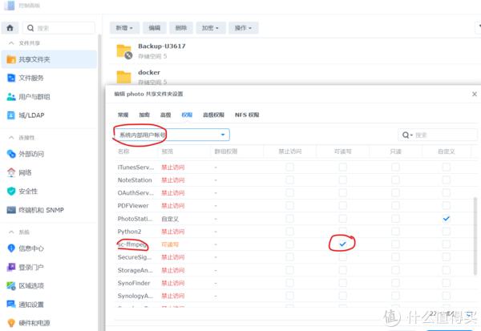
Task: Open the 操作 action dropdown
Action: pyautogui.click(x=244, y=28)
